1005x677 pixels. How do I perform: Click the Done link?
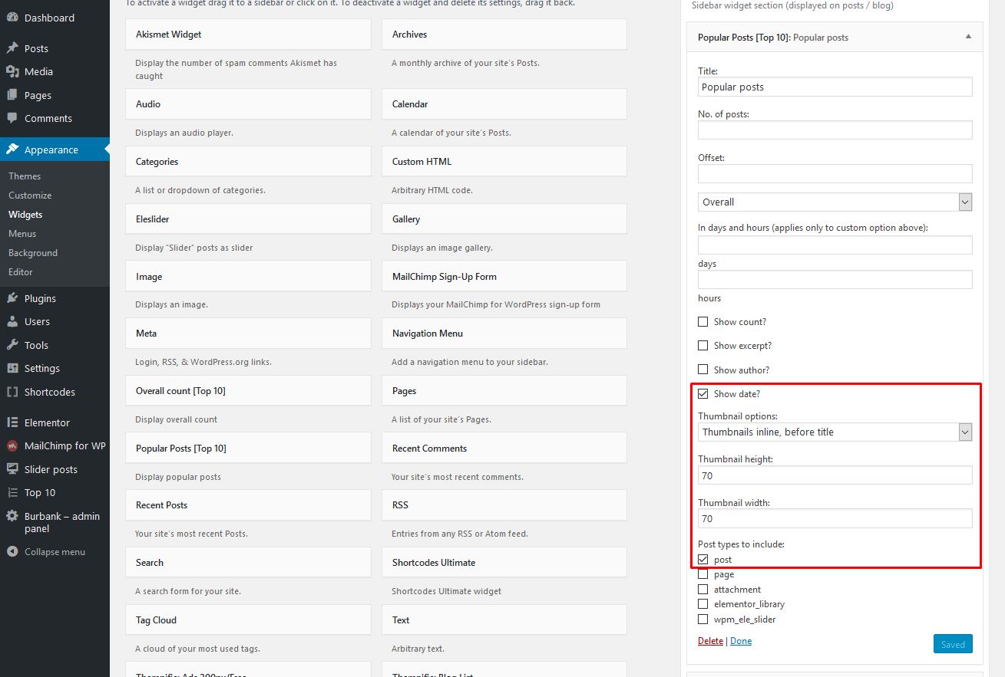tap(741, 641)
